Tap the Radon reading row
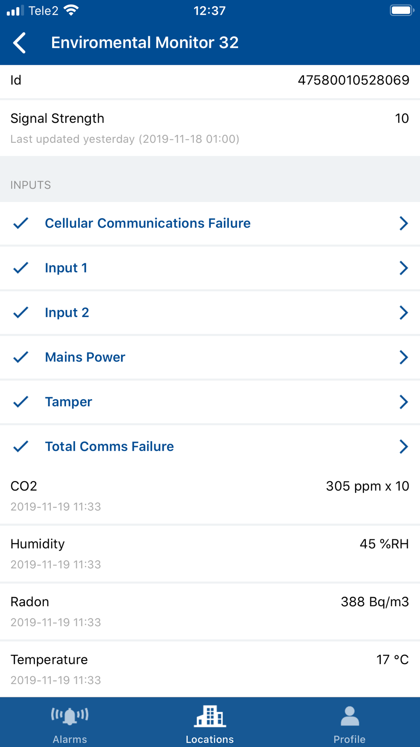Viewport: 420px width, 747px height. point(210,610)
